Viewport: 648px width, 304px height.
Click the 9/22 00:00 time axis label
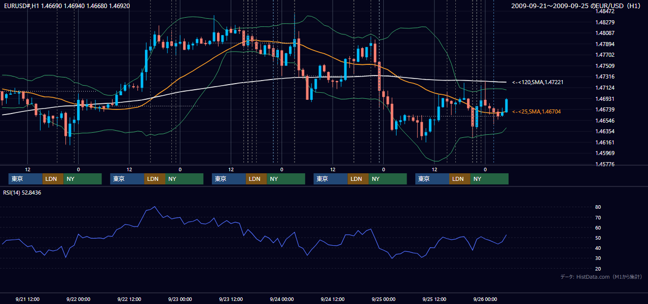click(x=78, y=299)
